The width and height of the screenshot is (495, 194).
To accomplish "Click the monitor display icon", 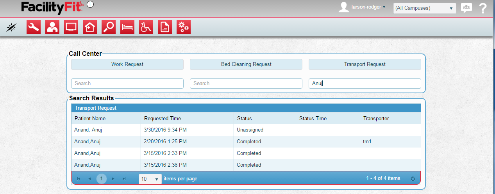I will 71,27.
